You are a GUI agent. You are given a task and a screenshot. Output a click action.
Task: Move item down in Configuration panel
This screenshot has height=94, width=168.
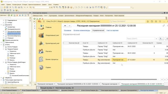click(23, 15)
